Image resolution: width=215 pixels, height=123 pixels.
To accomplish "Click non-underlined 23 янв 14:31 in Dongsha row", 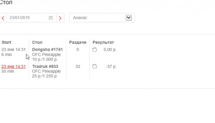I will pyautogui.click(x=14, y=50).
